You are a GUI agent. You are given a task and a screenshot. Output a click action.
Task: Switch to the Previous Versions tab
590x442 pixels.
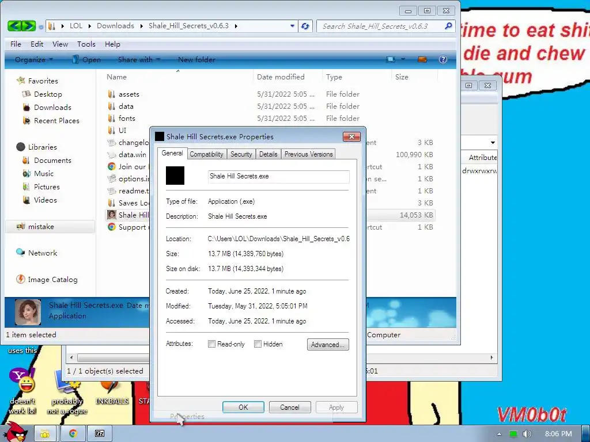309,154
